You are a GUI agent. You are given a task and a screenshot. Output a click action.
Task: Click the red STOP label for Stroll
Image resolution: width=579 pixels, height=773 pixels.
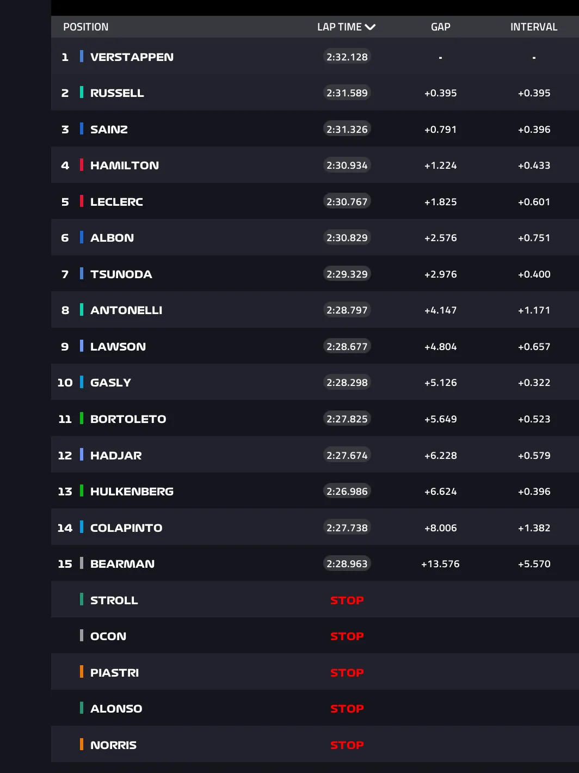(x=347, y=600)
